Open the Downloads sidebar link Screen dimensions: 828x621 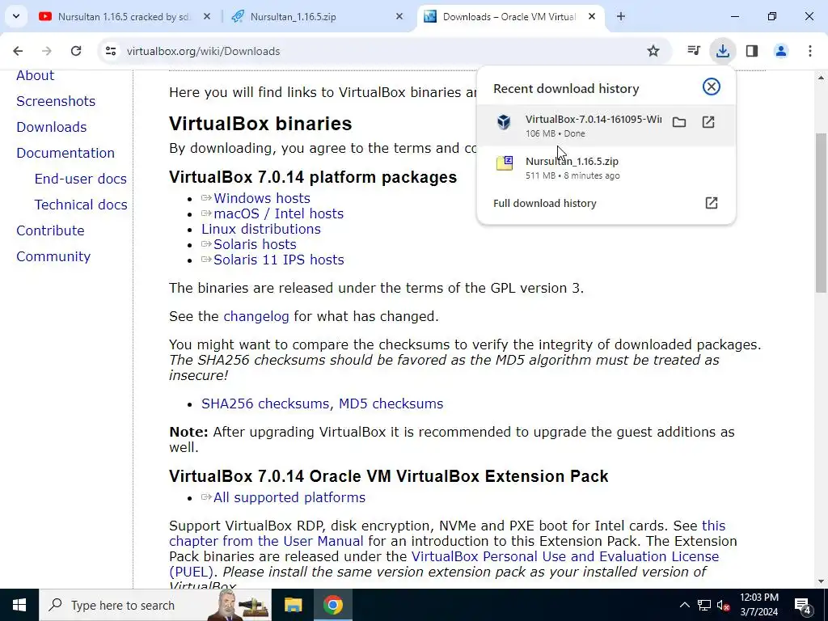tap(51, 127)
